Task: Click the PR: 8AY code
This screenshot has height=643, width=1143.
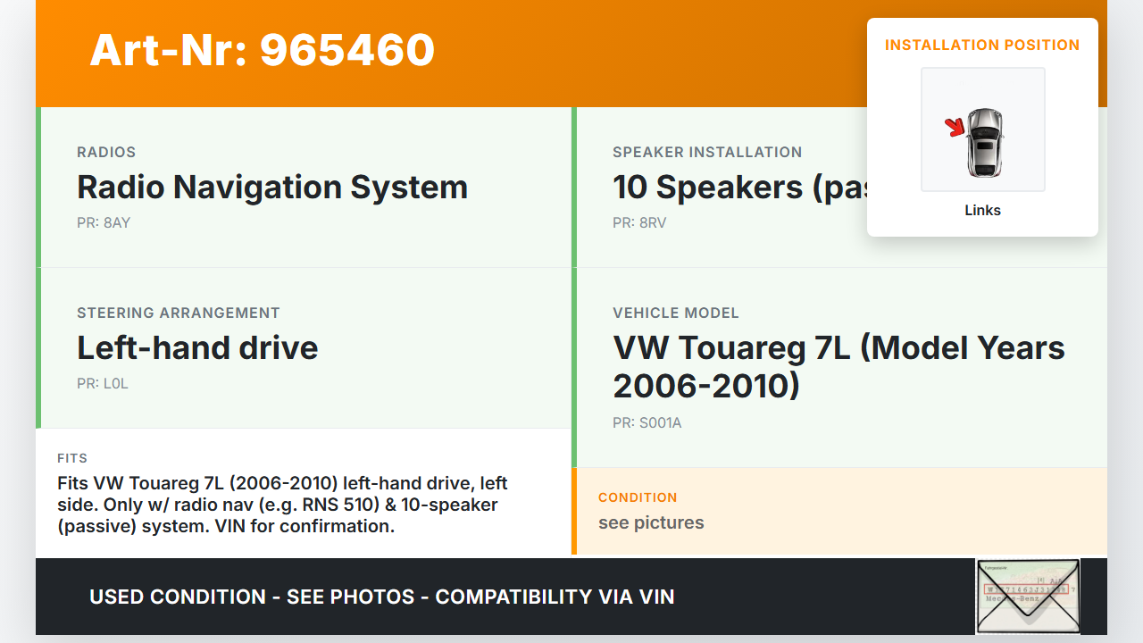Action: (104, 223)
